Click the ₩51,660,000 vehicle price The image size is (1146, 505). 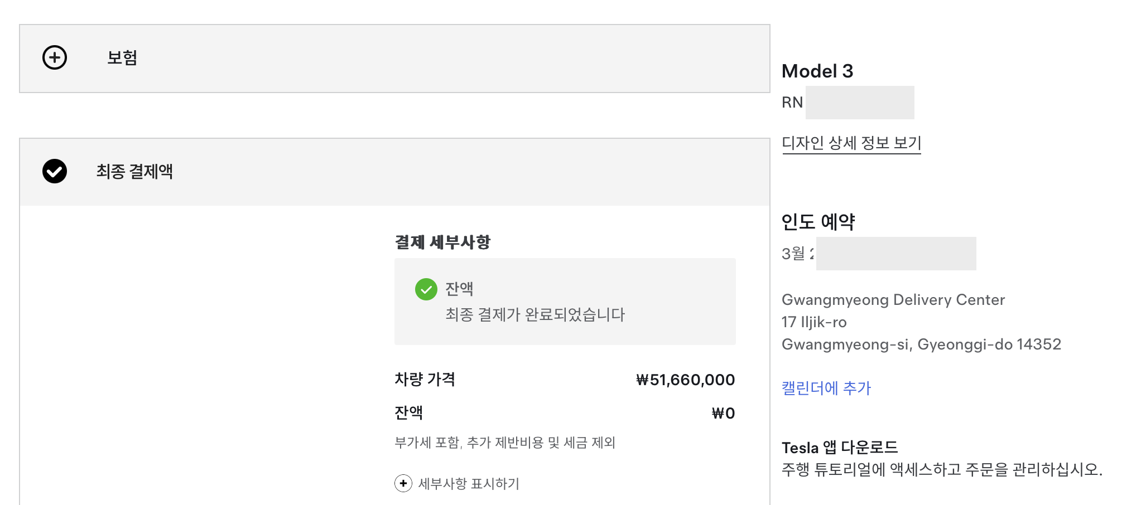(685, 380)
